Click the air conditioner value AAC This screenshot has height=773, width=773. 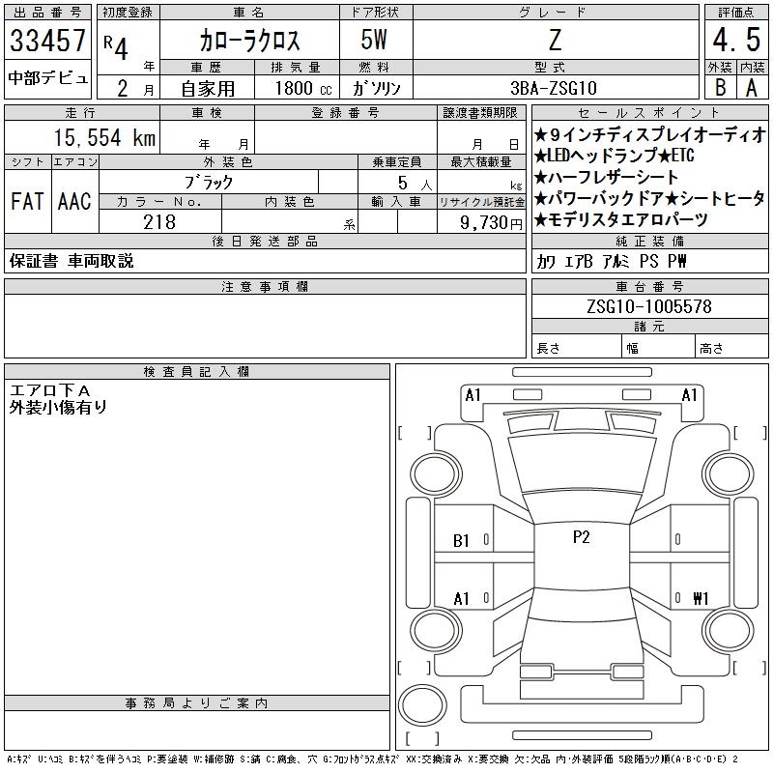[74, 201]
